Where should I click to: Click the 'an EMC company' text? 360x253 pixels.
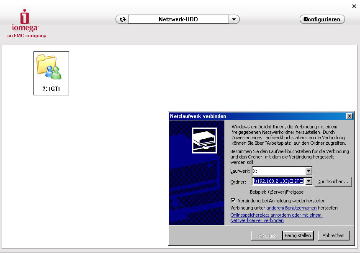click(x=27, y=36)
